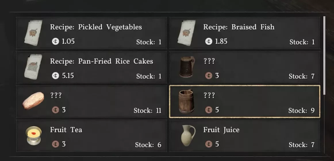The image size is (334, 161).
Task: Click the bread loaf item icon
Action: pyautogui.click(x=33, y=101)
